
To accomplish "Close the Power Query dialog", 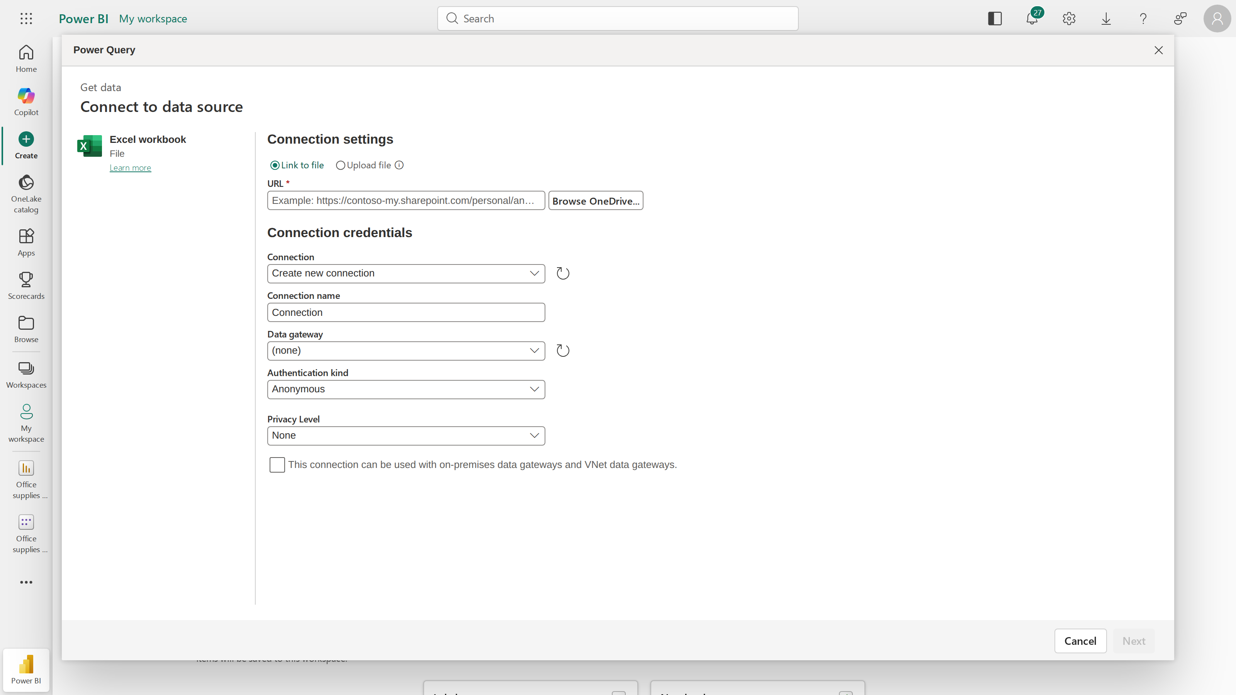I will point(1158,50).
